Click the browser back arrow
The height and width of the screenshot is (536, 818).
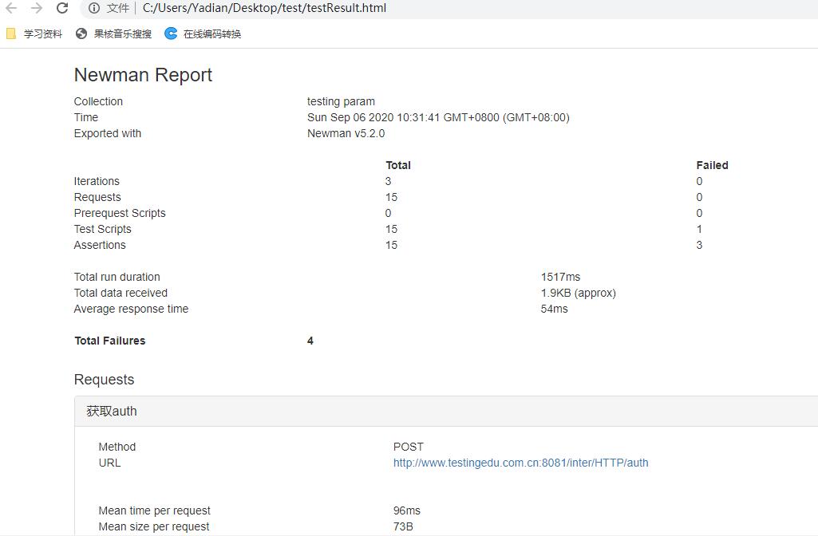point(11,8)
